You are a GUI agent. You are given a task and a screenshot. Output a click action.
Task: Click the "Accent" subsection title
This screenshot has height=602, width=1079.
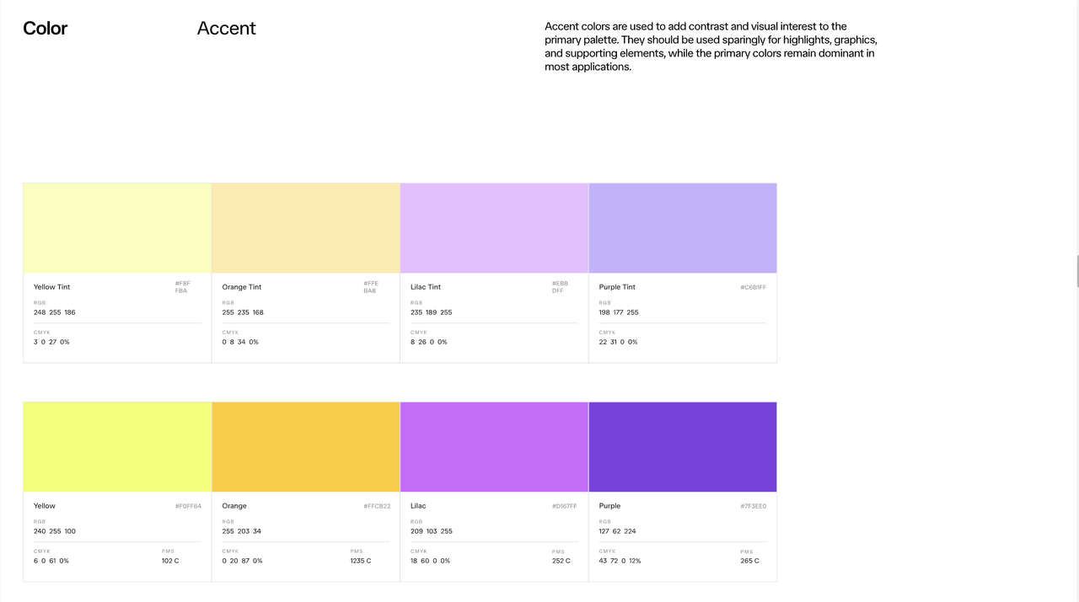click(x=226, y=29)
